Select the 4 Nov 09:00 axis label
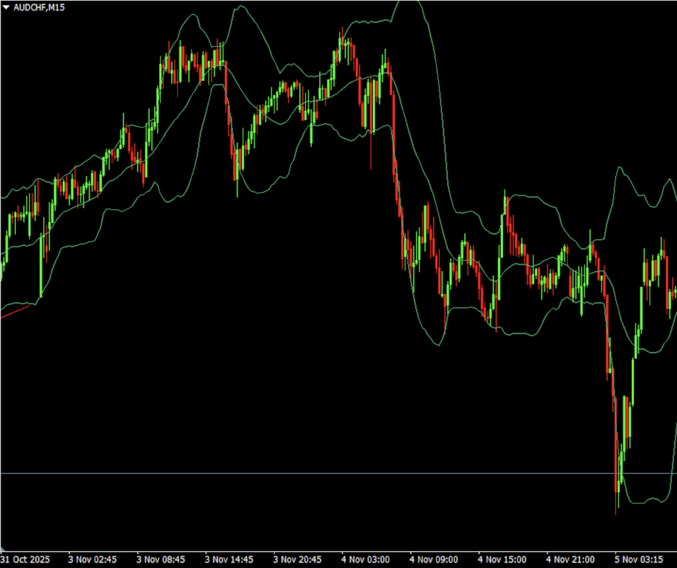The height and width of the screenshot is (568, 677). pyautogui.click(x=433, y=559)
